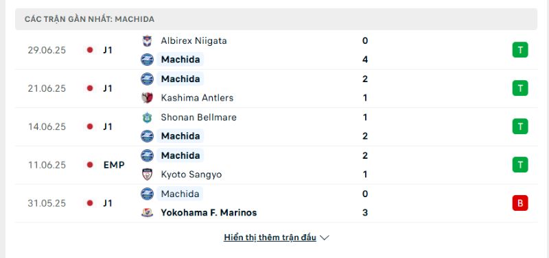Click the Kashima Antlers team crest
Image resolution: width=549 pixels, height=258 pixels.
pyautogui.click(x=147, y=98)
